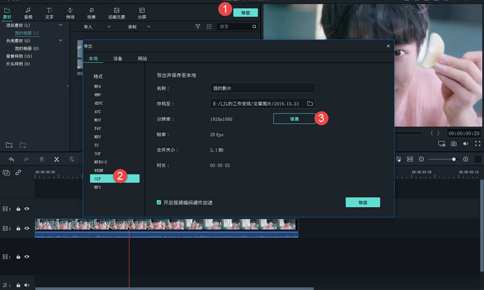The height and width of the screenshot is (290, 484).
Task: Zoom in timeline with plus icon
Action: pyautogui.click(x=466, y=159)
